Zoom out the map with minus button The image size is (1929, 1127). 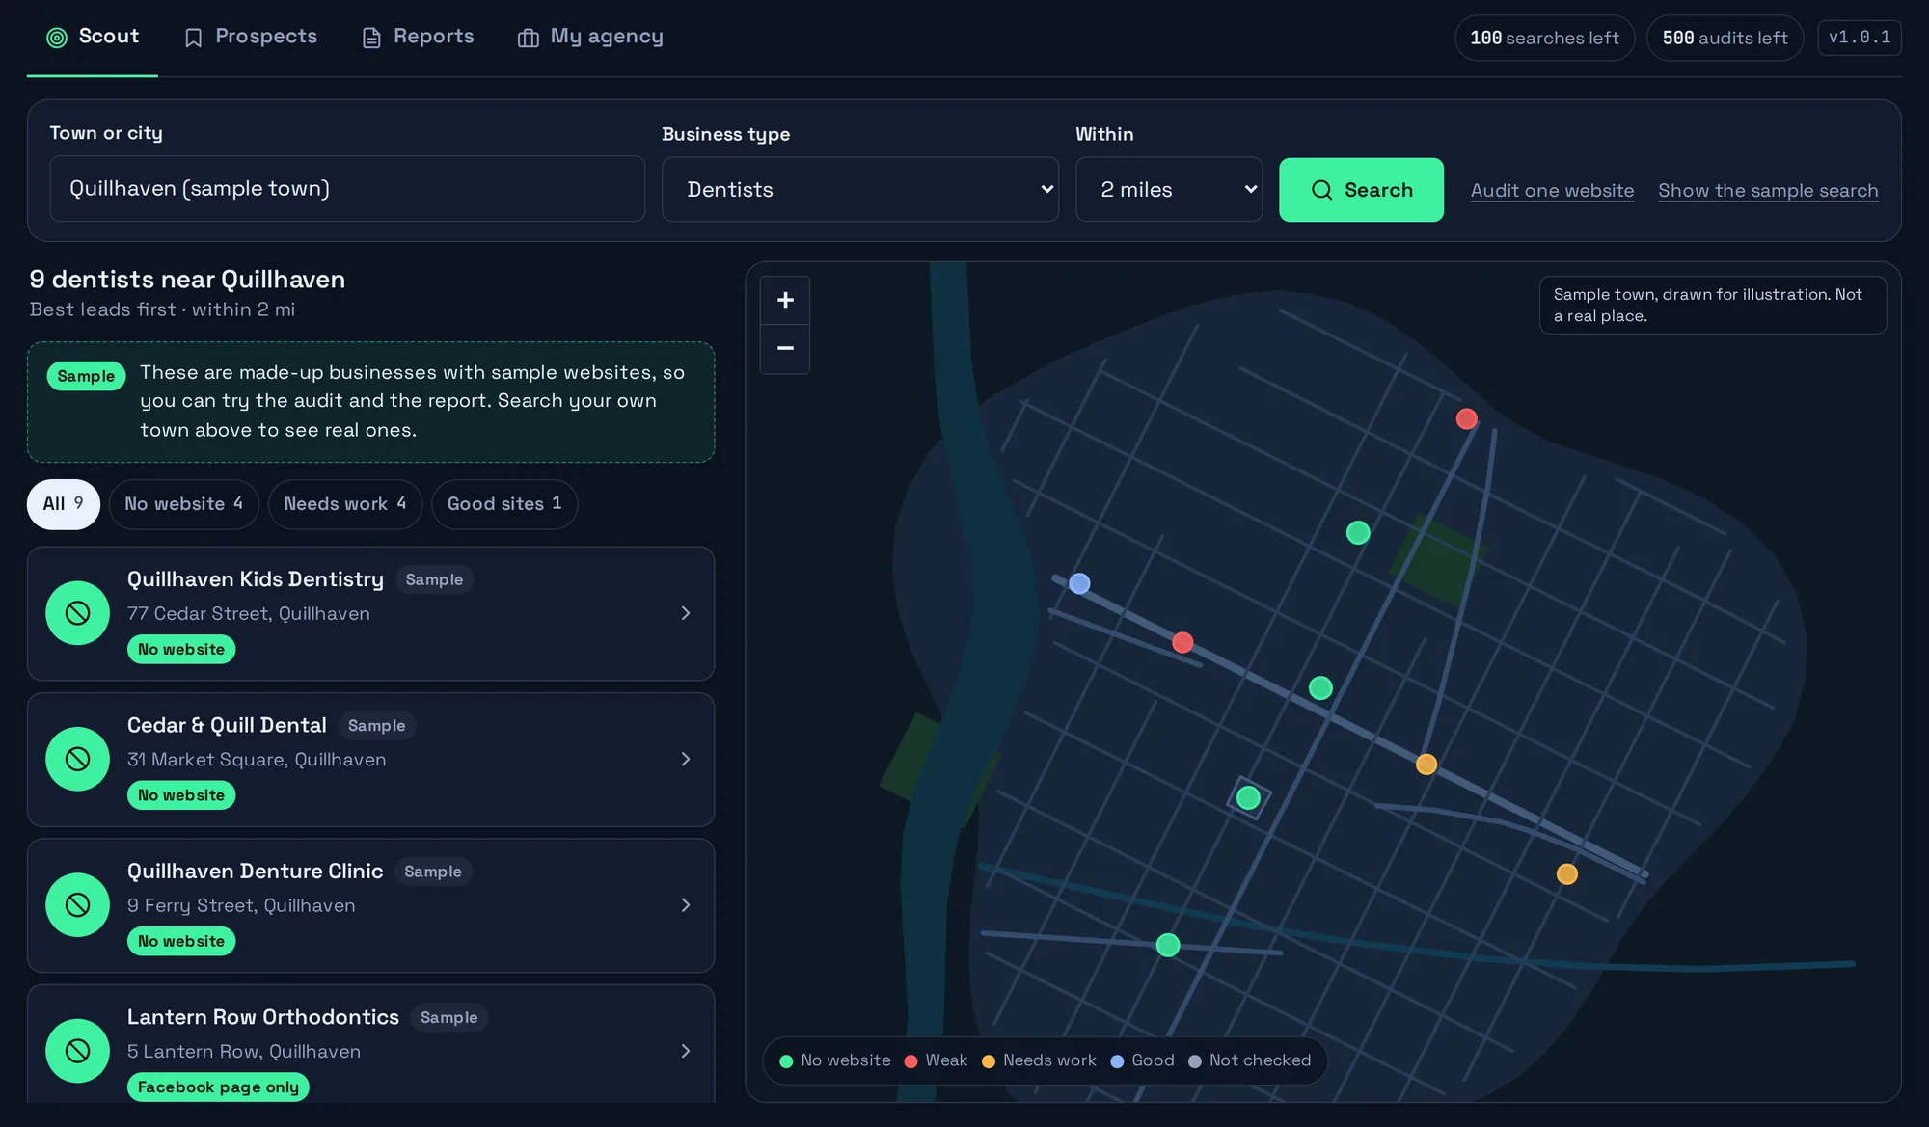pos(785,348)
